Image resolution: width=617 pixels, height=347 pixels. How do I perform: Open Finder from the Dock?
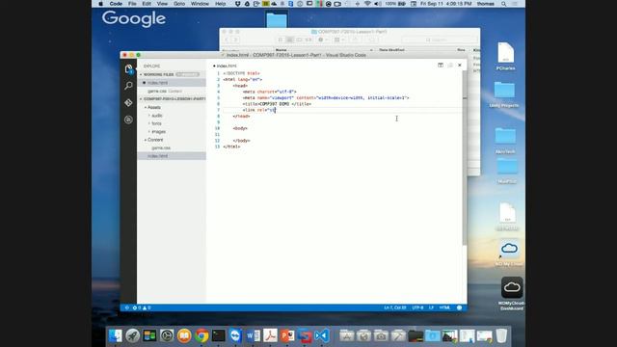pyautogui.click(x=116, y=335)
